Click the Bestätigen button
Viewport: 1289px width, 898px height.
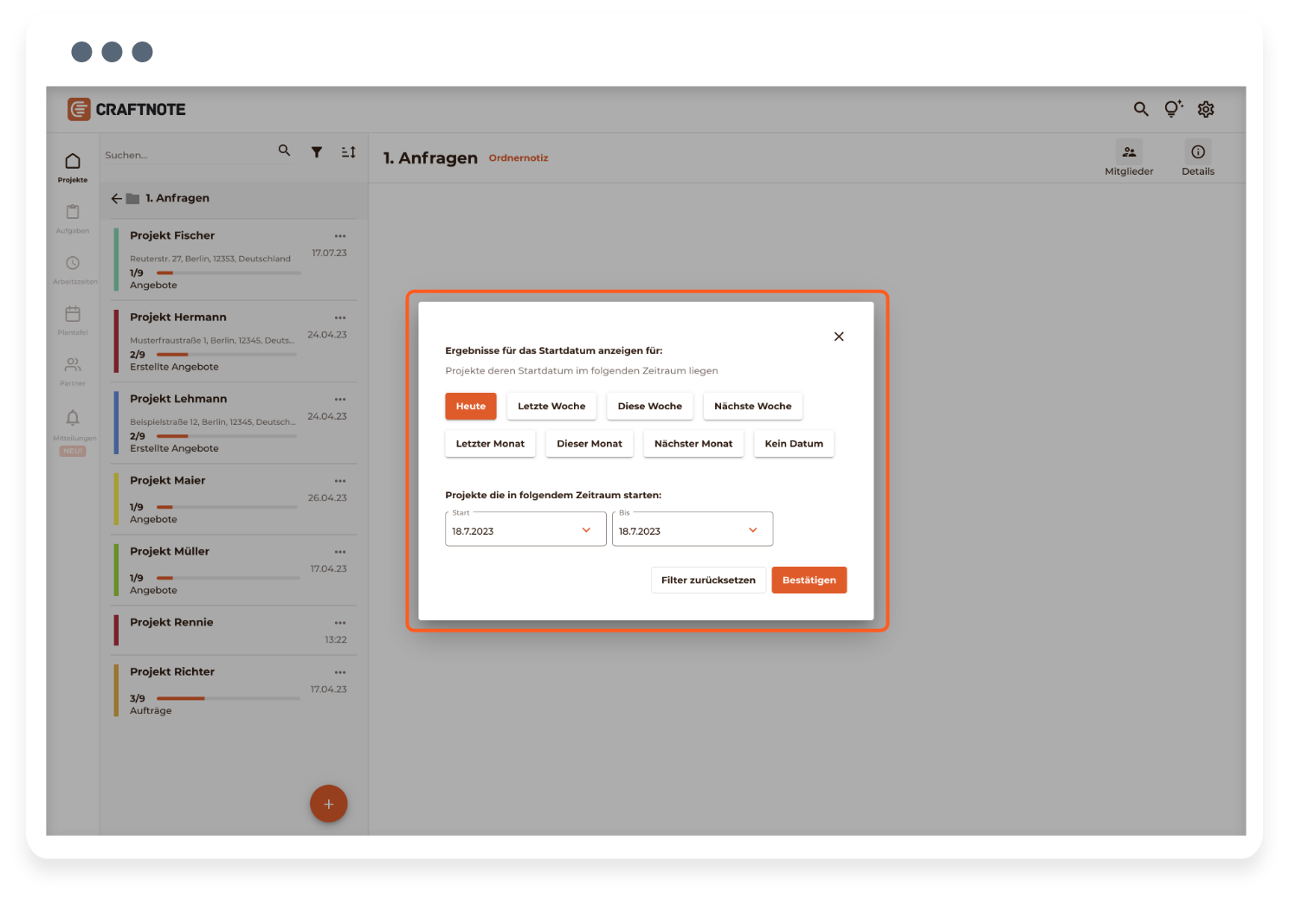pyautogui.click(x=809, y=580)
